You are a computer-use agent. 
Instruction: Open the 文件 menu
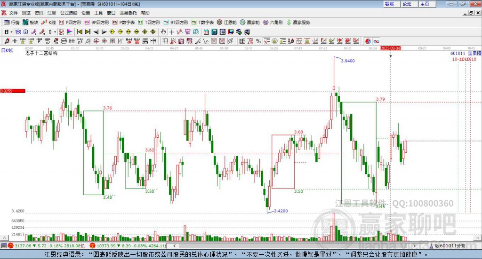tap(14, 13)
